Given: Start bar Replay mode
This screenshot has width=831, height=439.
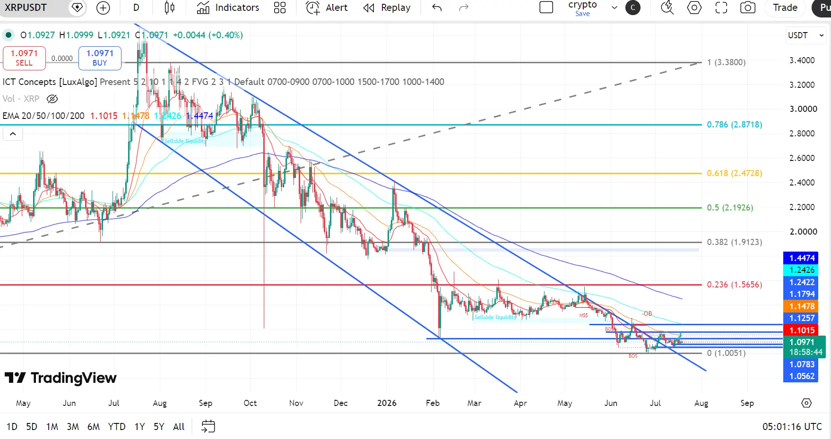Looking at the screenshot, I should click(387, 8).
